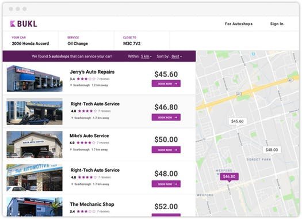The width and height of the screenshot is (302, 219).
Task: Click the BUKL logo icon
Action: pos(13,24)
